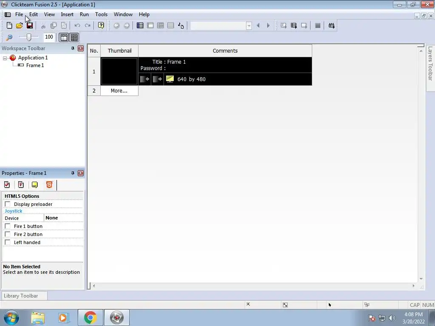Screen dimensions: 435x326
Task: Click the Forward navigation round arrow
Action: (x=127, y=25)
